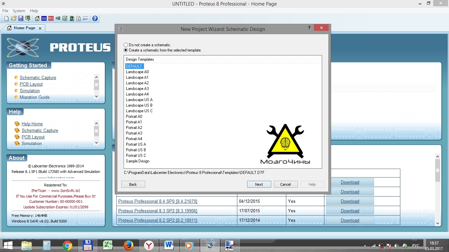This screenshot has width=449, height=252.
Task: Select the Sample Design template
Action: (x=138, y=161)
